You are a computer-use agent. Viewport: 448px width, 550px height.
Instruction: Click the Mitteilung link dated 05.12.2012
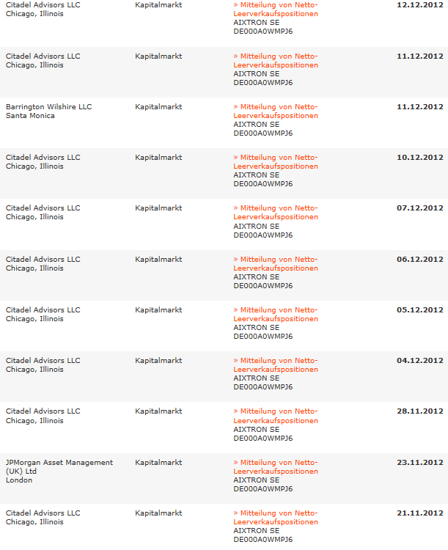[x=276, y=314]
